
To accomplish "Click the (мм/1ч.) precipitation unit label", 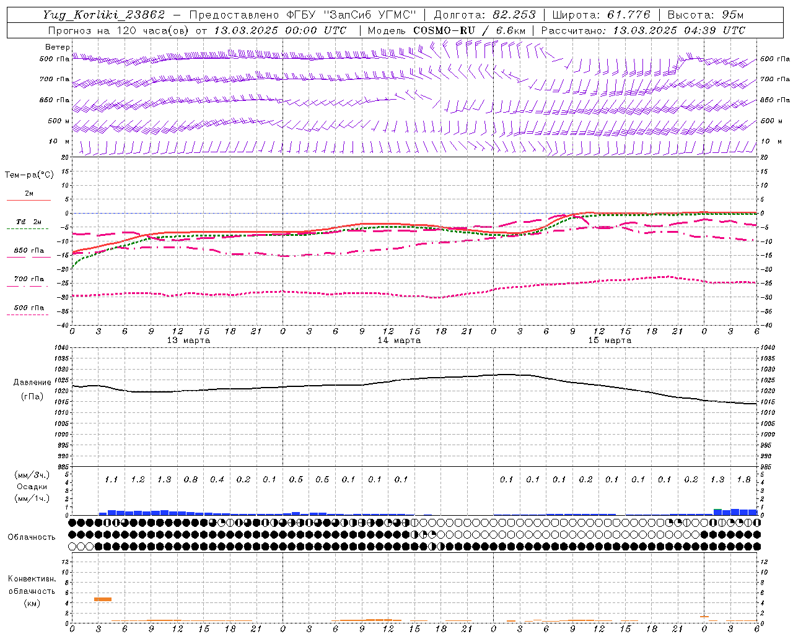I will tap(32, 498).
